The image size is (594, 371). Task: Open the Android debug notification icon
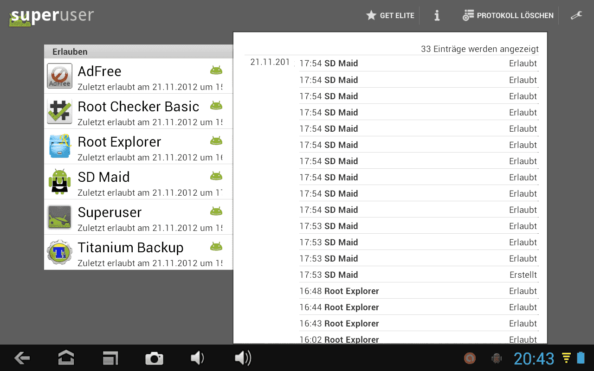click(497, 358)
